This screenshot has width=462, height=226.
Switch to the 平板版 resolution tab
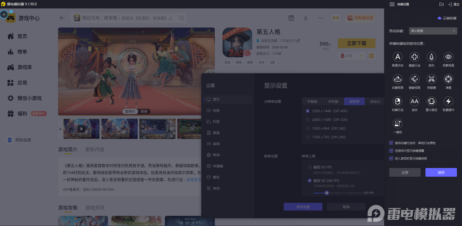(x=312, y=101)
